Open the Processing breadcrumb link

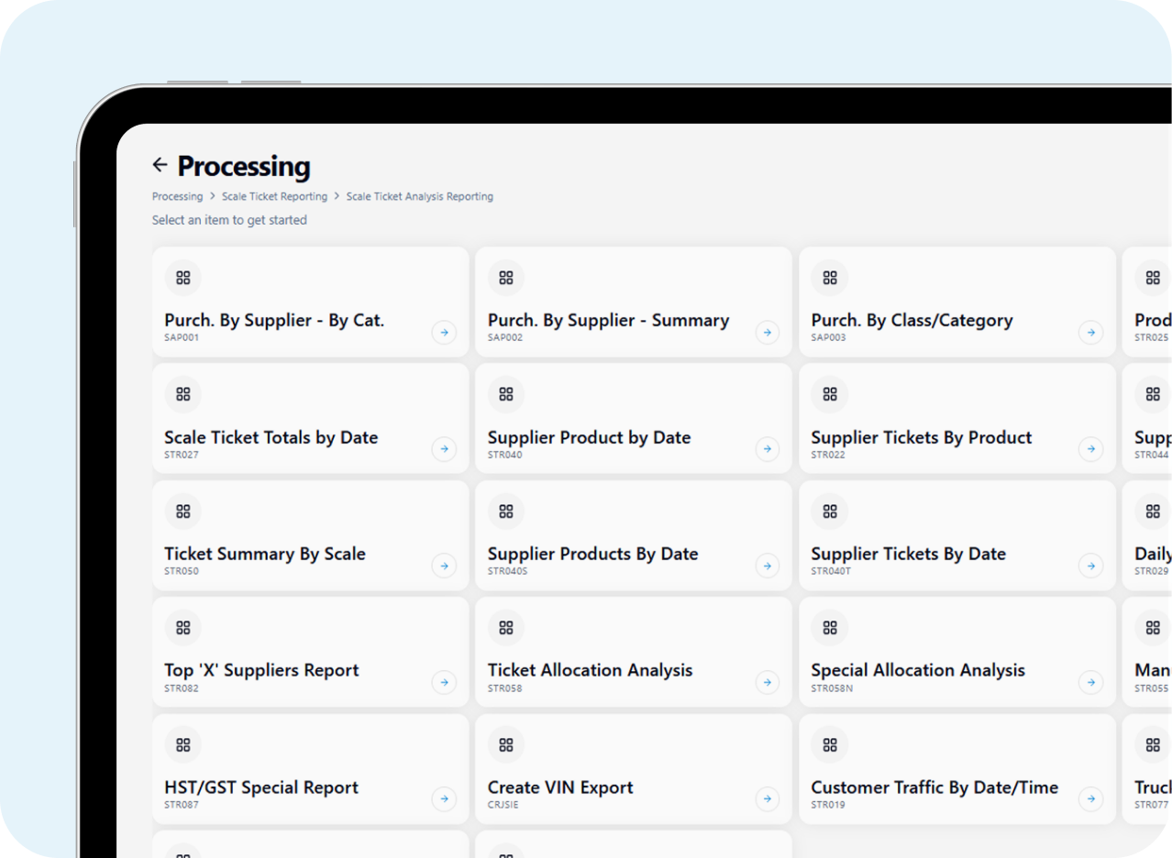[x=178, y=196]
